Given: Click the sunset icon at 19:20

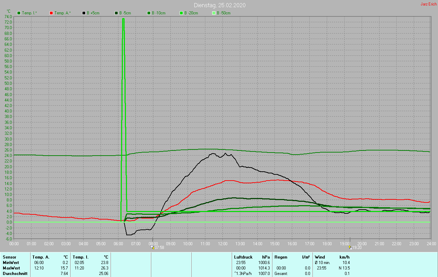Looking at the screenshot, I should (x=350, y=247).
